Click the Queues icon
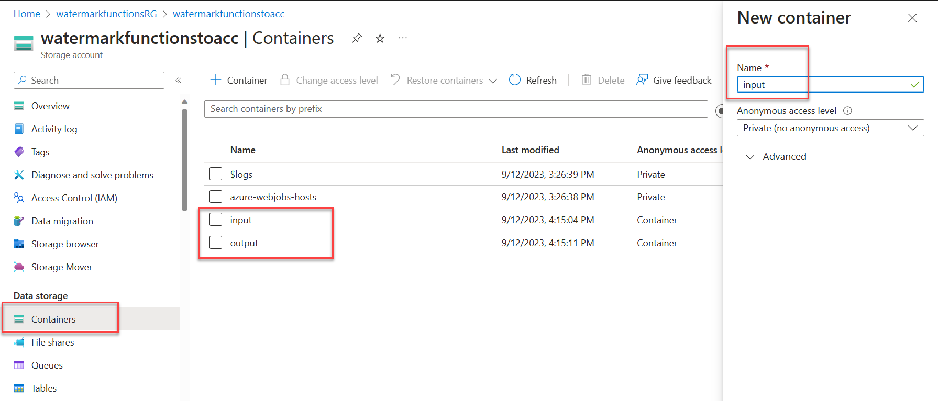Image resolution: width=938 pixels, height=401 pixels. 19,365
